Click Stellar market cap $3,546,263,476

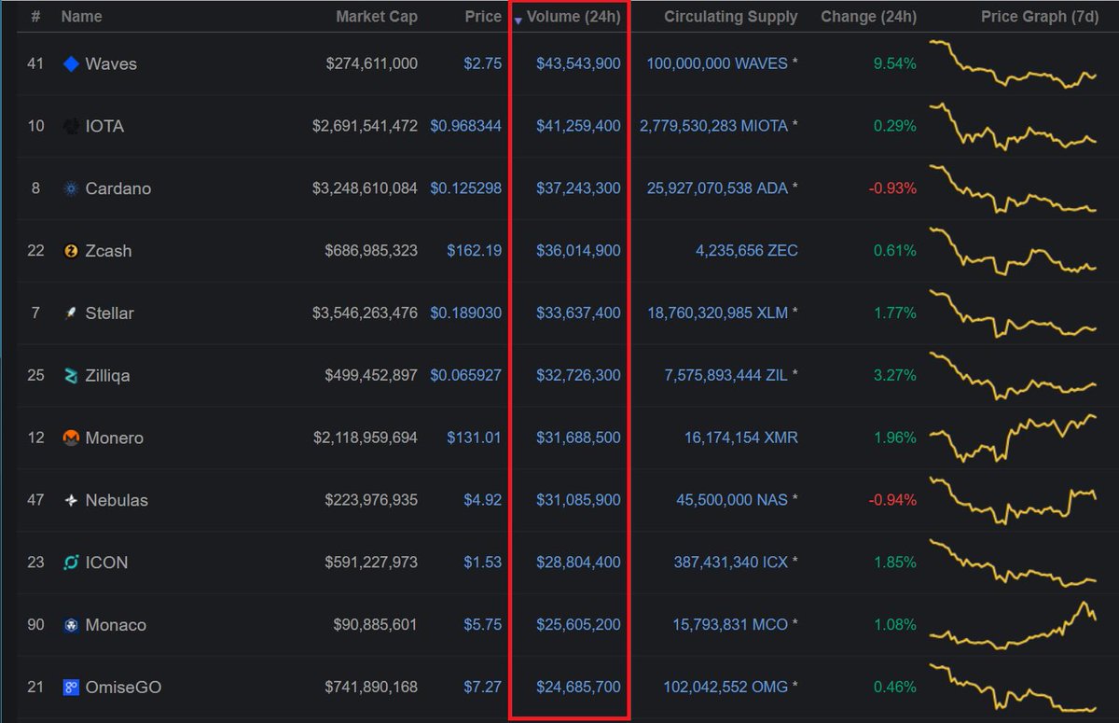[x=366, y=313]
